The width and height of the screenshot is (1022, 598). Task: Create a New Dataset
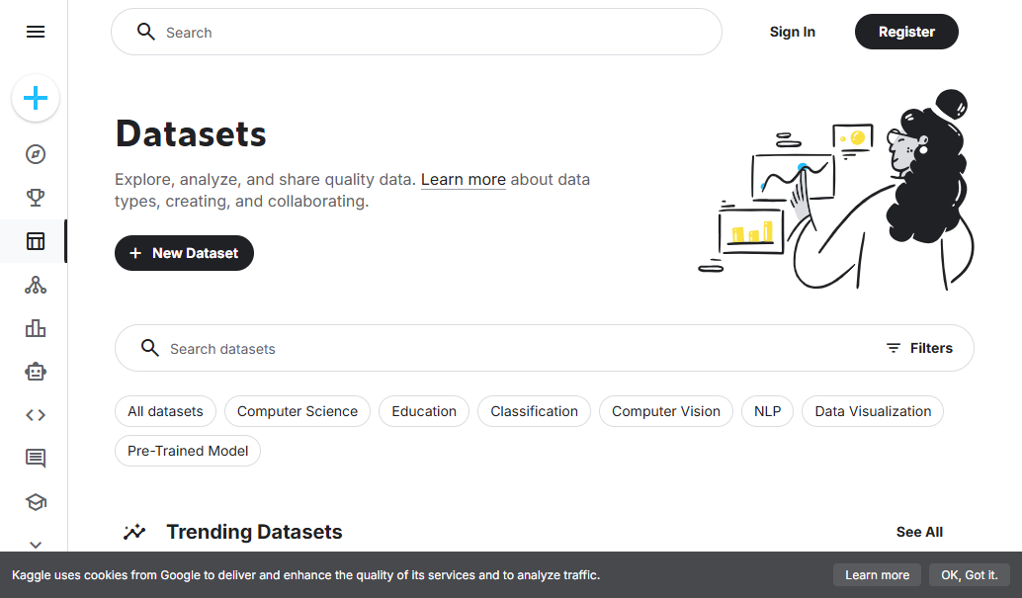[184, 253]
